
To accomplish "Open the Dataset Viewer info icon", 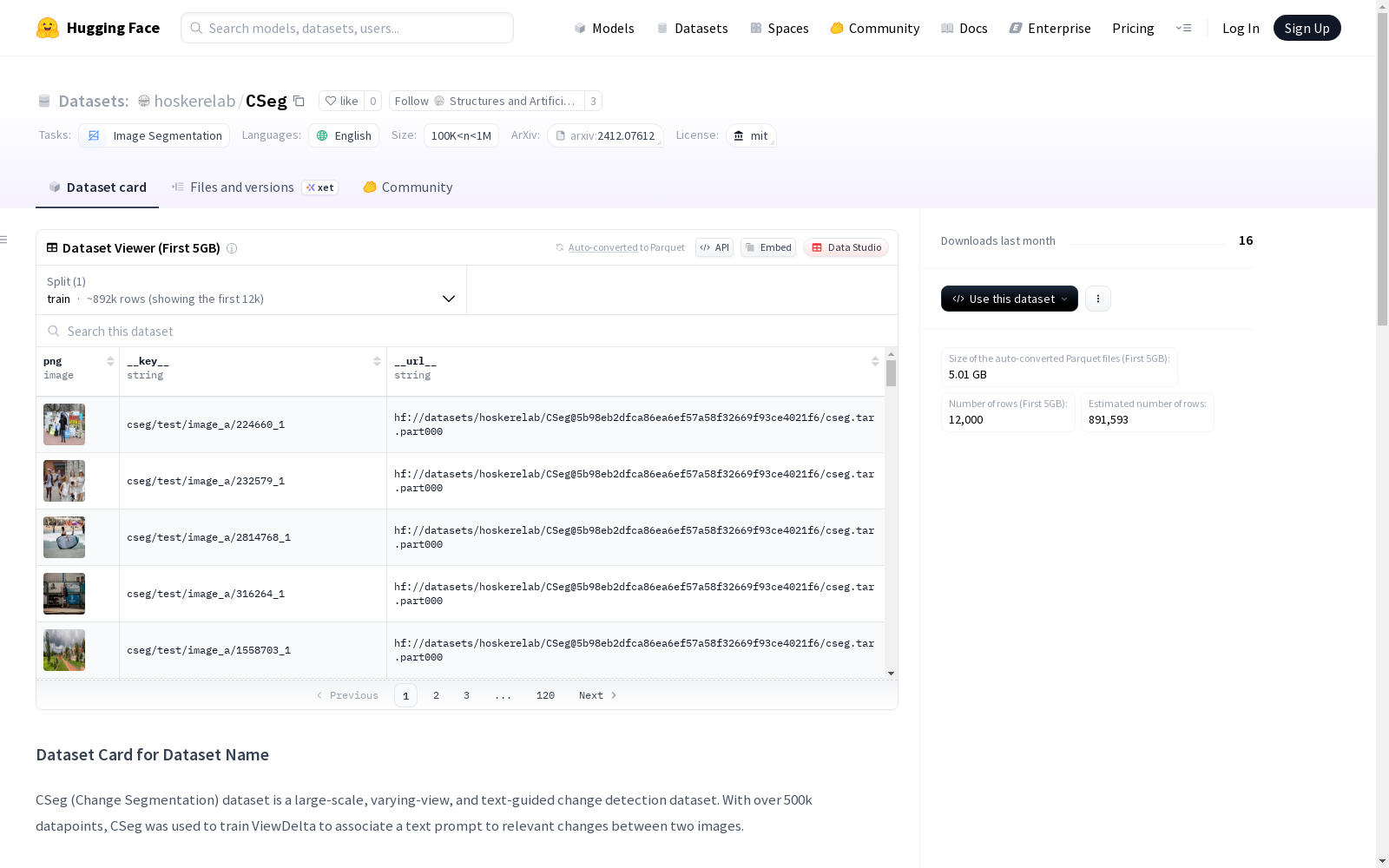I will coord(232,248).
